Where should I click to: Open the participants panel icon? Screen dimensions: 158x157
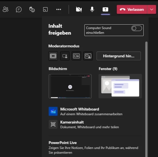(x=5, y=9)
